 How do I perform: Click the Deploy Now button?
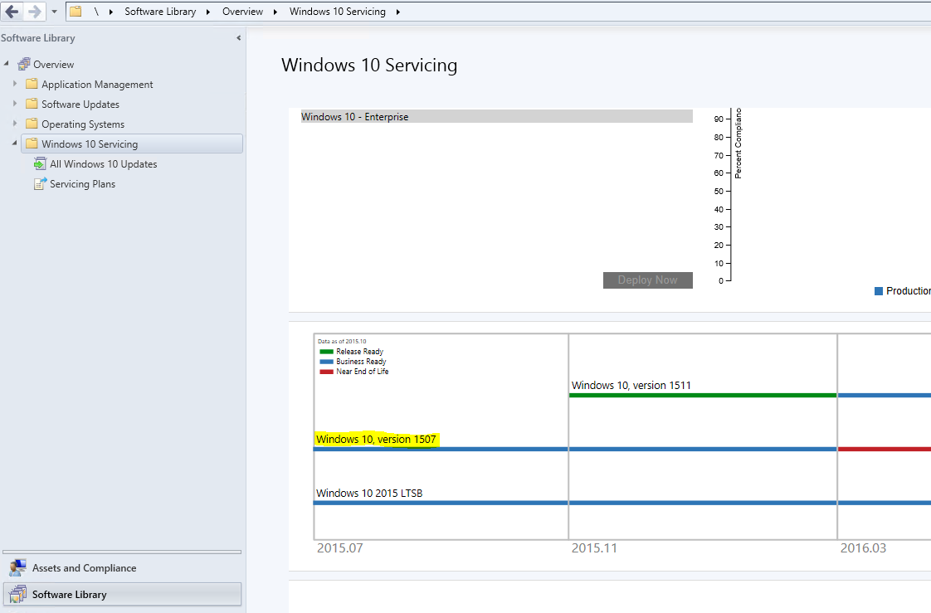(x=648, y=280)
